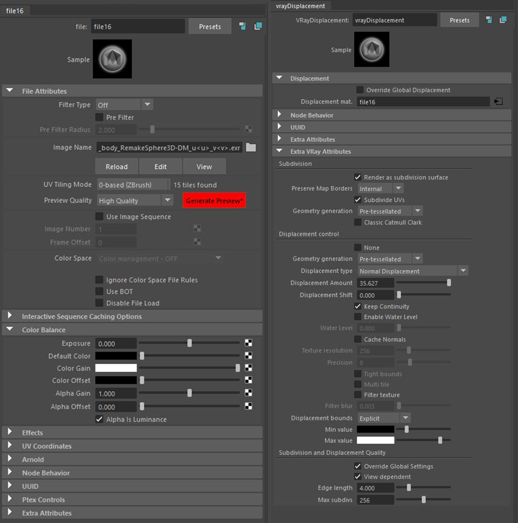Click the Max value white swatch
The image size is (518, 523).
(x=376, y=440)
